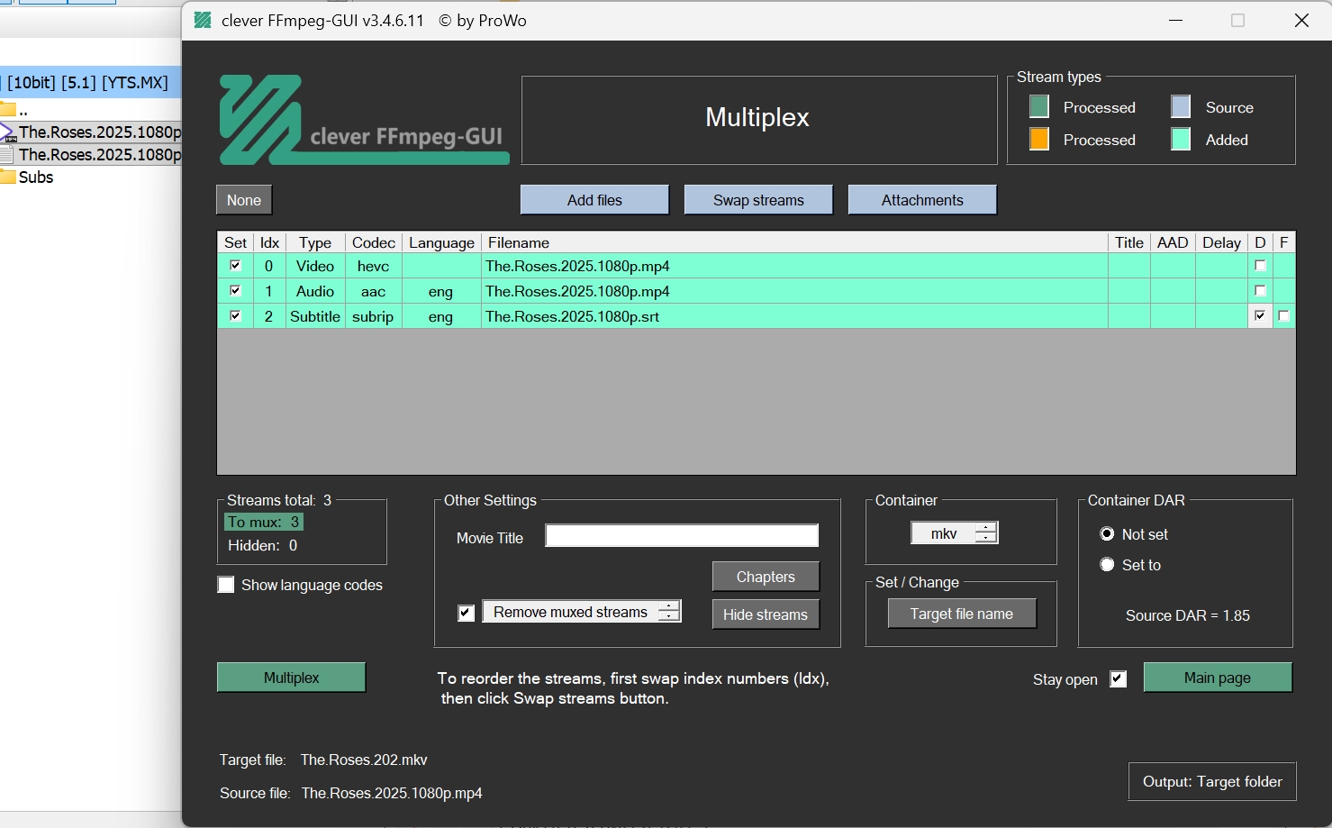Click the clever FFmpeg-GUI title bar icon
The image size is (1332, 828).
click(x=203, y=20)
